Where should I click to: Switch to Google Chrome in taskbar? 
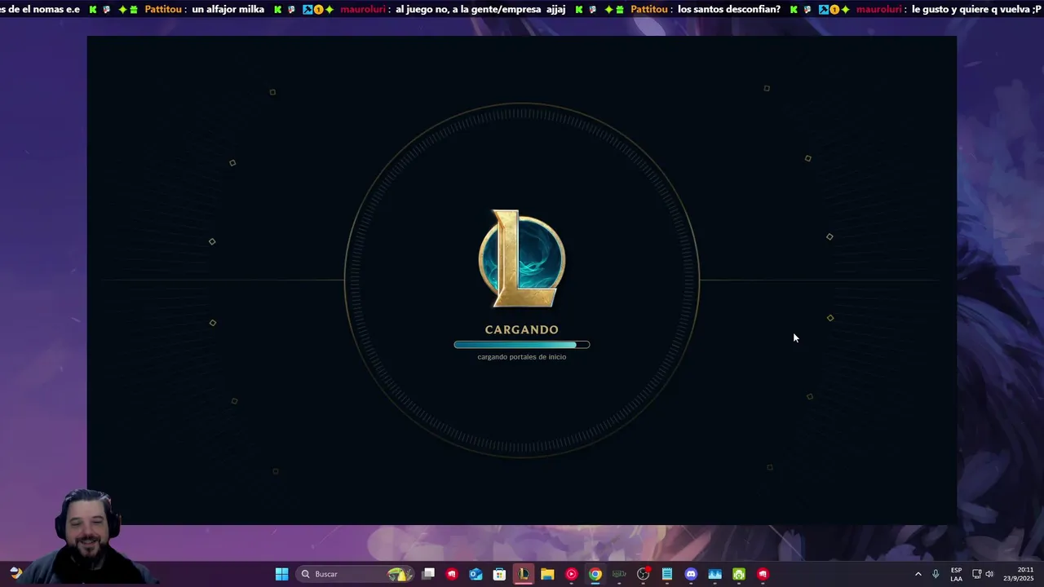(x=595, y=574)
